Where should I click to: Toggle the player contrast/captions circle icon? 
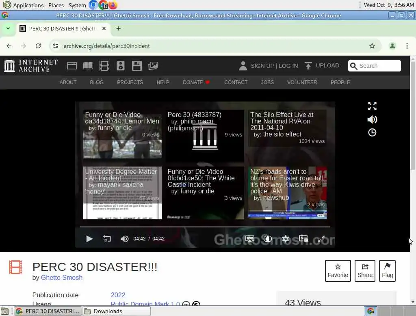coord(267,239)
